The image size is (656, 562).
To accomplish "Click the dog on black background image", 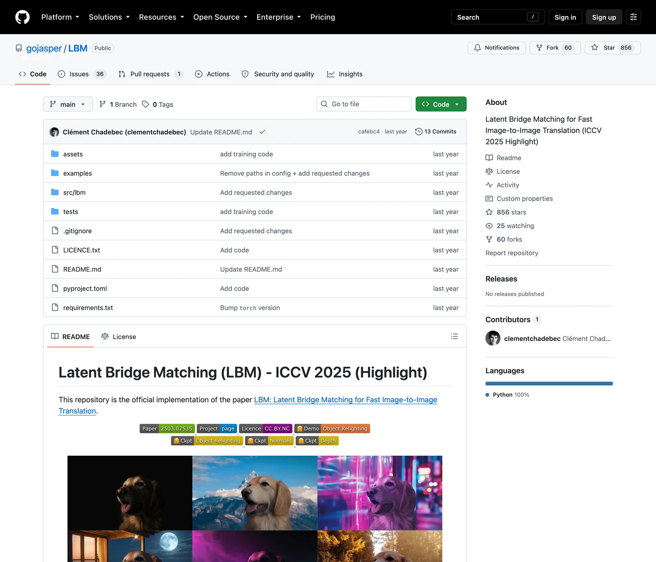I will tap(130, 493).
